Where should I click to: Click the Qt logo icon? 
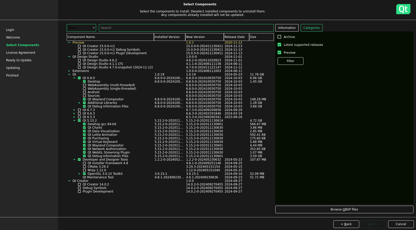click(x=403, y=9)
